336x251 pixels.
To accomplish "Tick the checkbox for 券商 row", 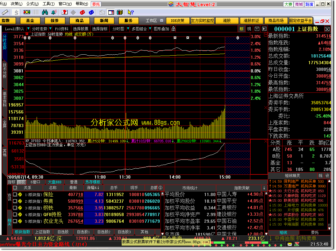I will [15, 201].
